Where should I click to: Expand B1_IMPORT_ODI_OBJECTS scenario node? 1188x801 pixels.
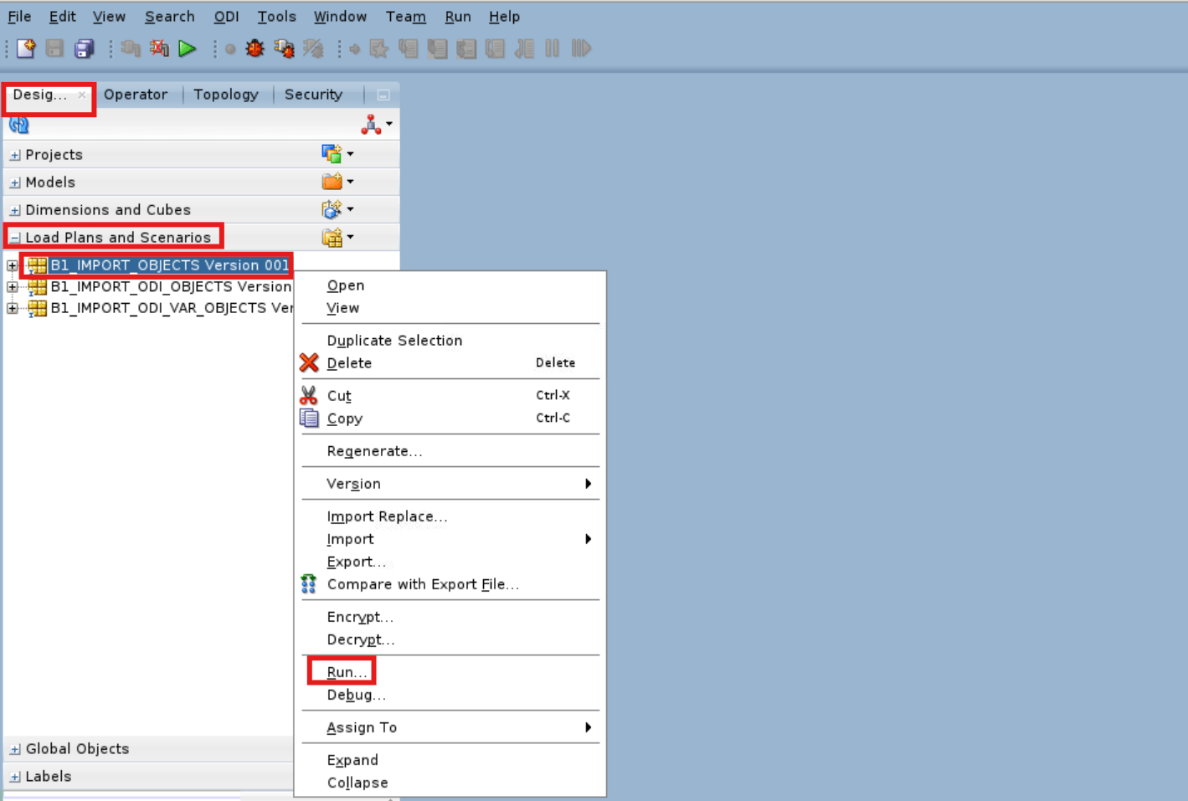12,286
